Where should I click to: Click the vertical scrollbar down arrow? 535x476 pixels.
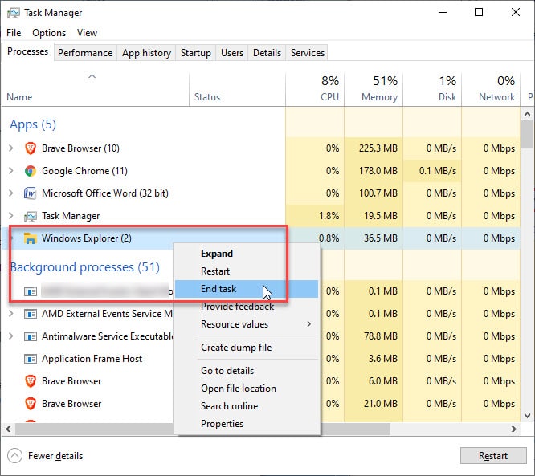[x=527, y=416]
